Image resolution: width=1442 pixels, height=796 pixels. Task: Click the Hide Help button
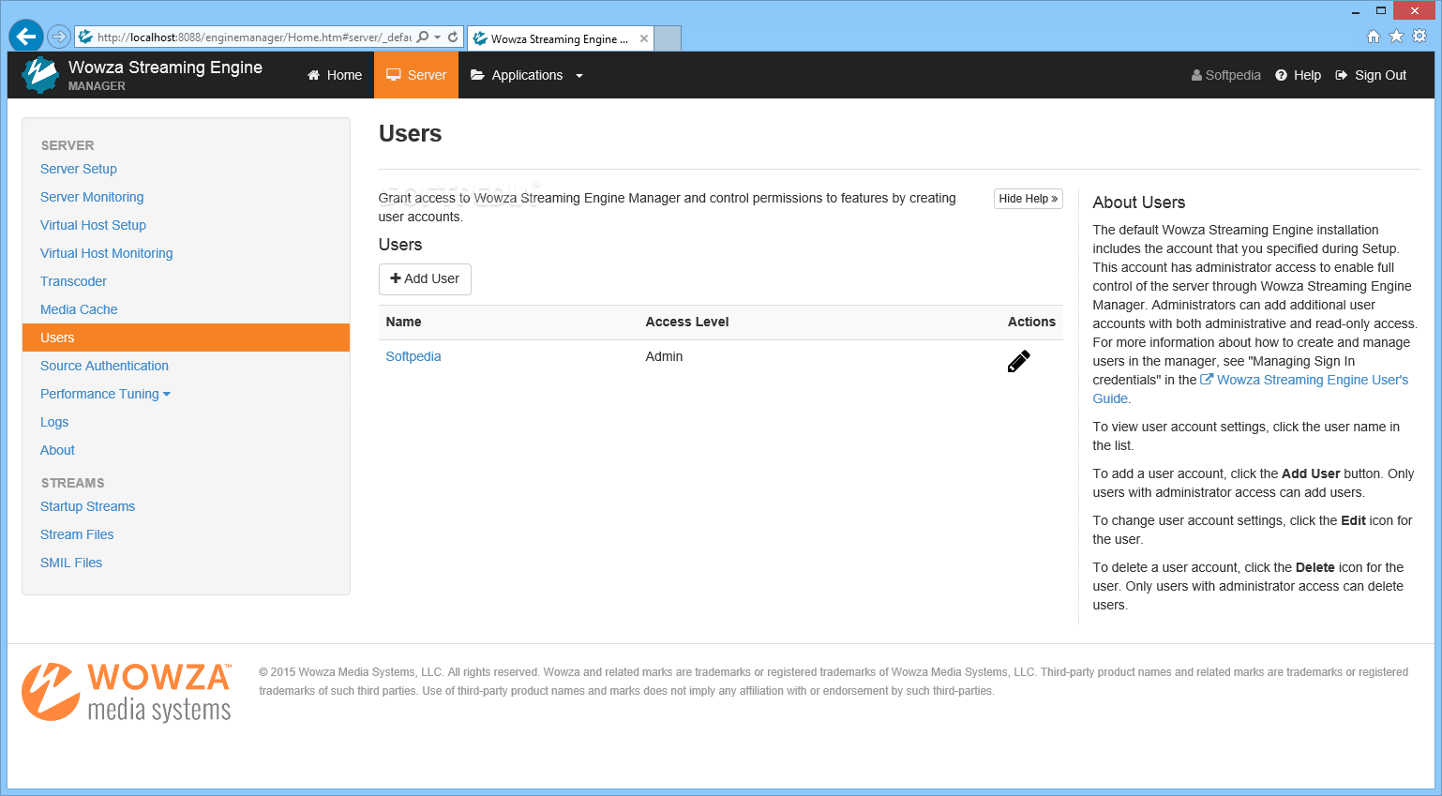1029,199
